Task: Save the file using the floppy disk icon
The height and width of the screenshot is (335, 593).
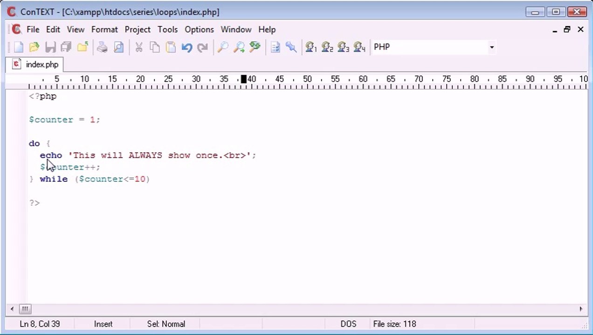Action: [50, 47]
